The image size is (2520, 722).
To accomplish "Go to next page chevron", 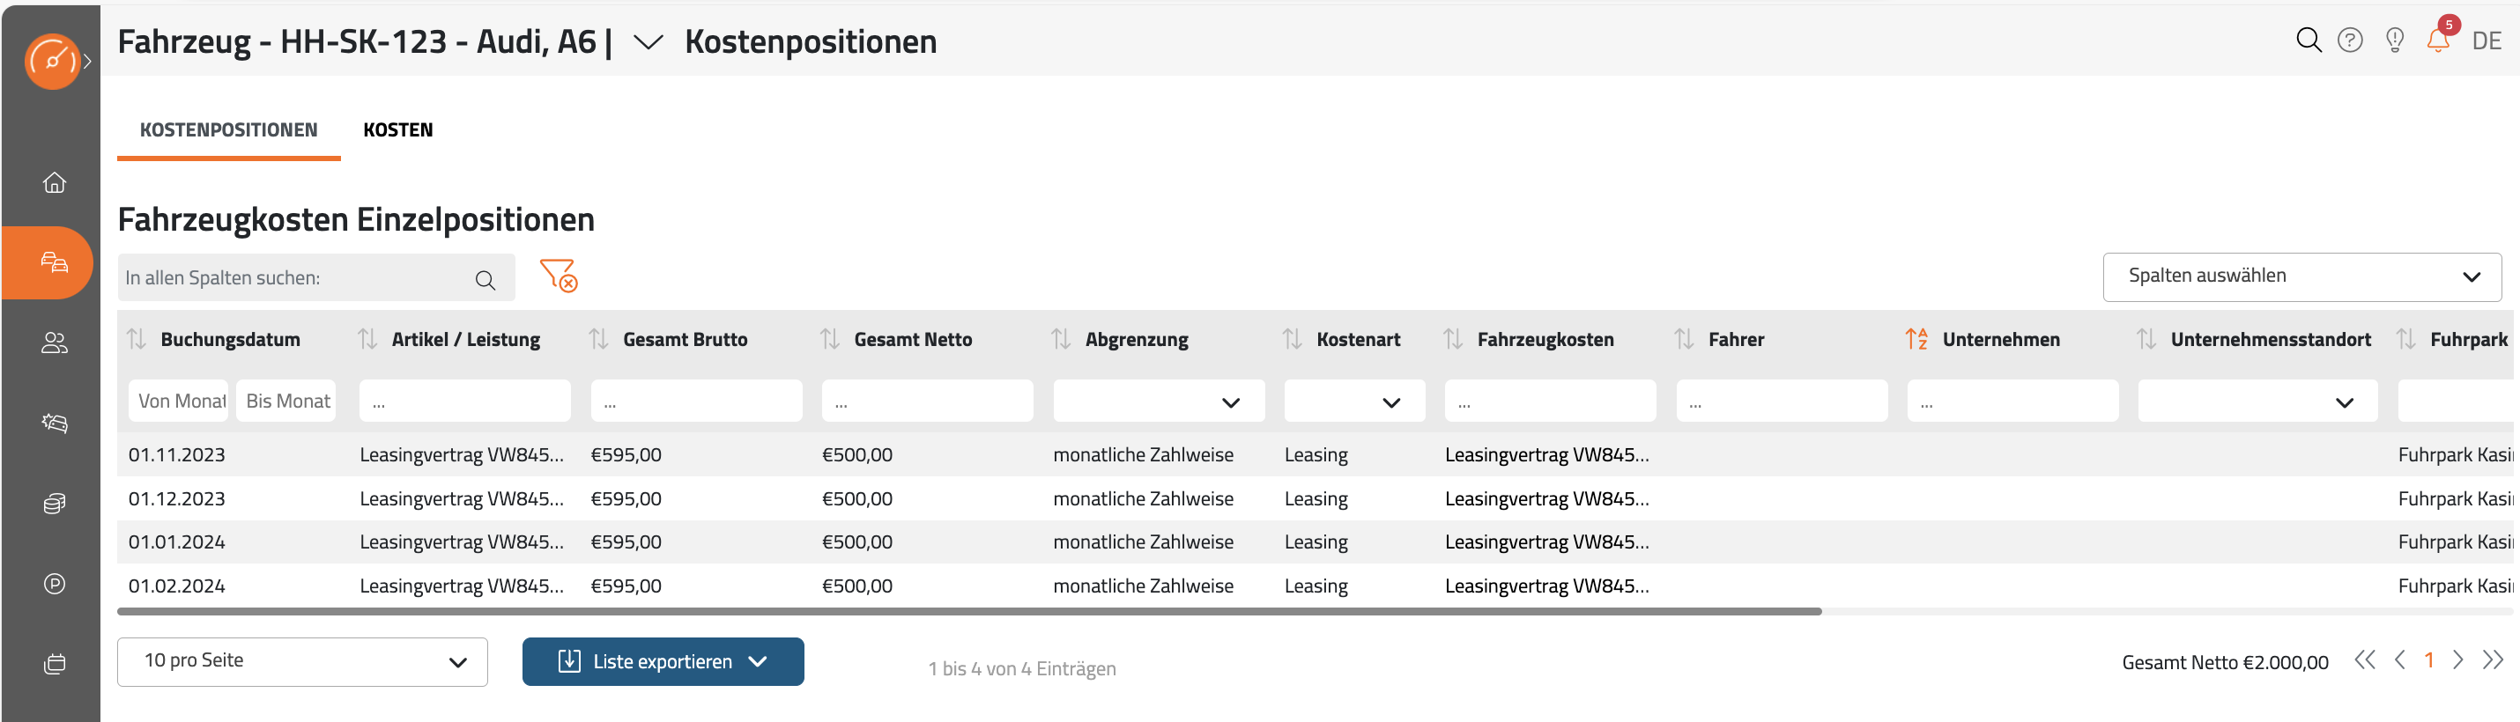I will [x=2457, y=660].
